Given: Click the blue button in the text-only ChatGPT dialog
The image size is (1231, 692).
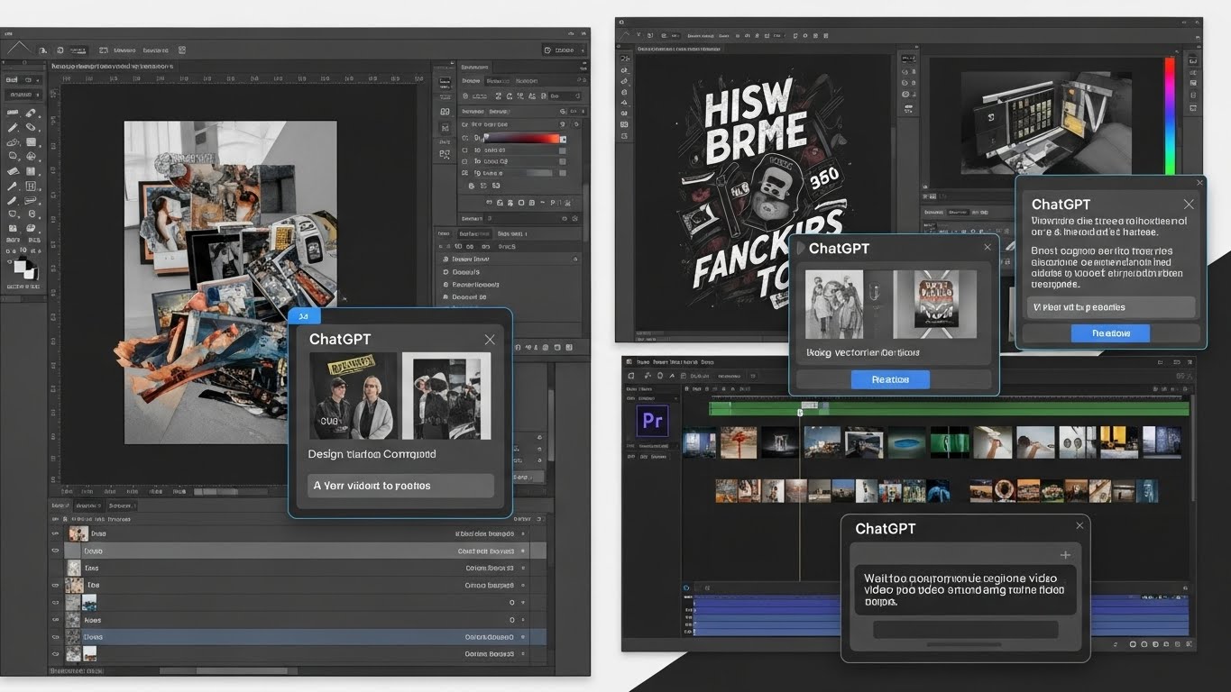Looking at the screenshot, I should (x=1110, y=332).
